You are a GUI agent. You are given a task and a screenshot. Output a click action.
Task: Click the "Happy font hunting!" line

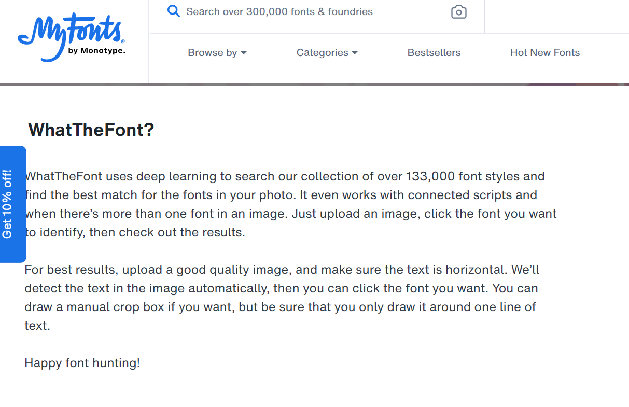point(82,363)
